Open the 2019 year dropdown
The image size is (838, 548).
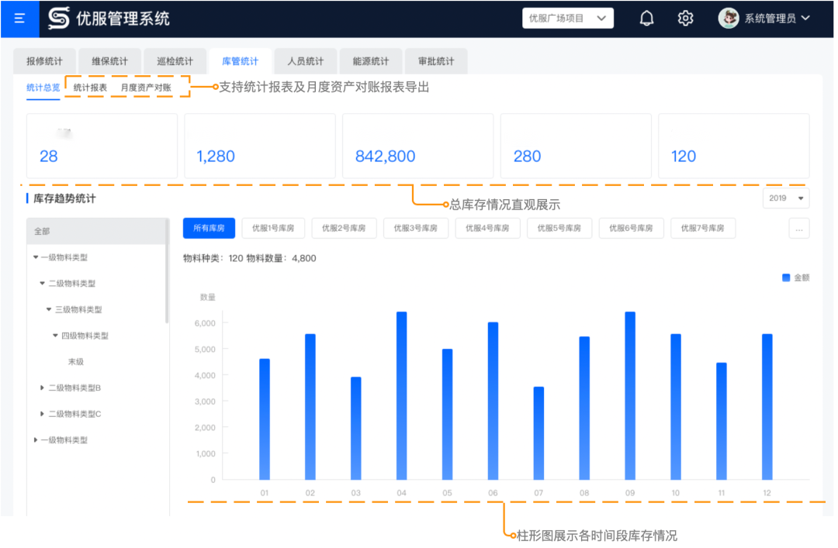(x=785, y=198)
